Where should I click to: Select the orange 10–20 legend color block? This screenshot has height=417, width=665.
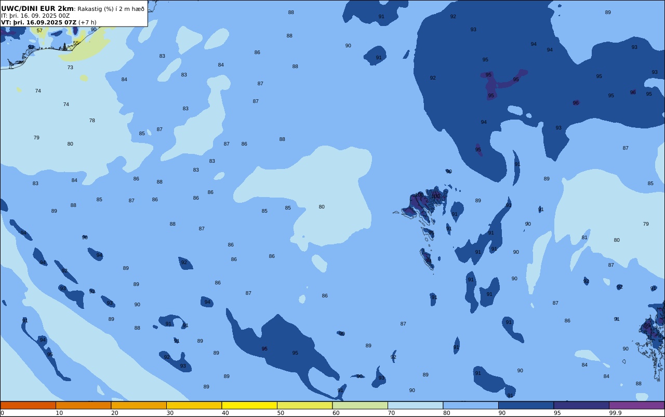pos(83,405)
